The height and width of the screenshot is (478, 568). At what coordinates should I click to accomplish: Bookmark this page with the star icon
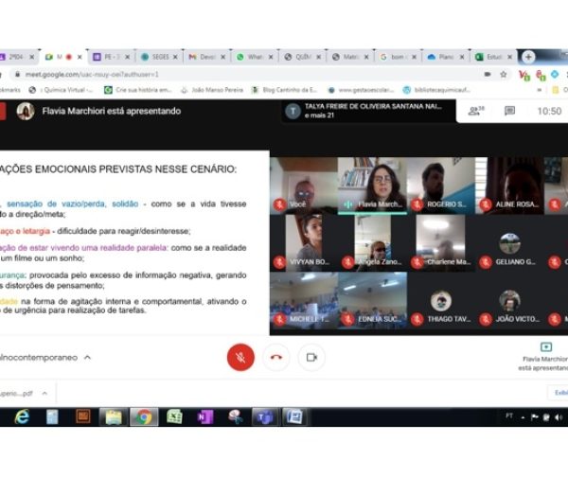point(504,74)
